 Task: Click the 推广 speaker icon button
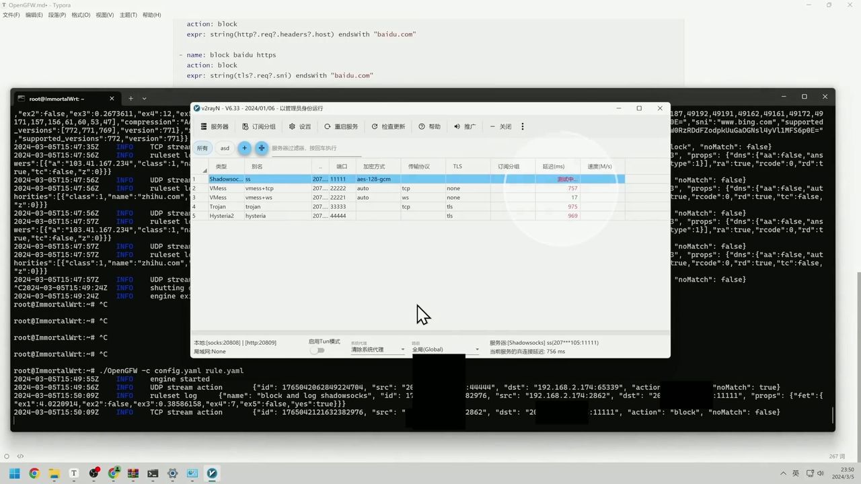coord(464,126)
